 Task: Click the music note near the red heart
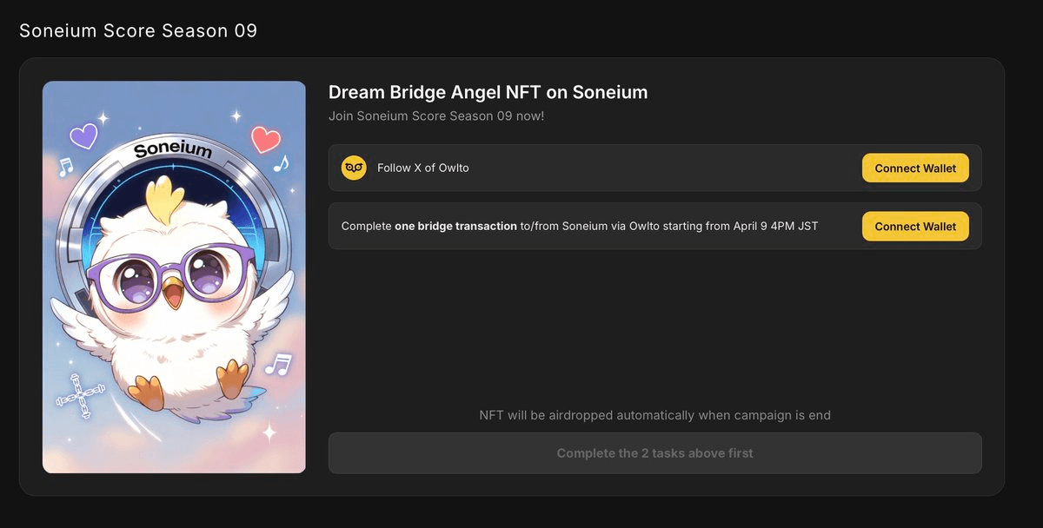tap(280, 163)
